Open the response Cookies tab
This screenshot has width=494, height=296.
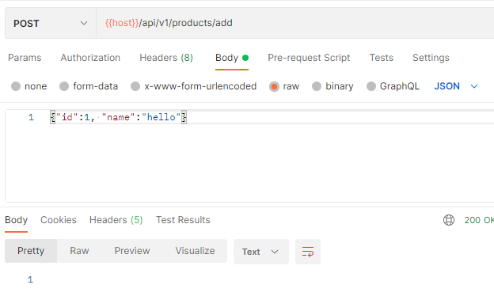[59, 220]
